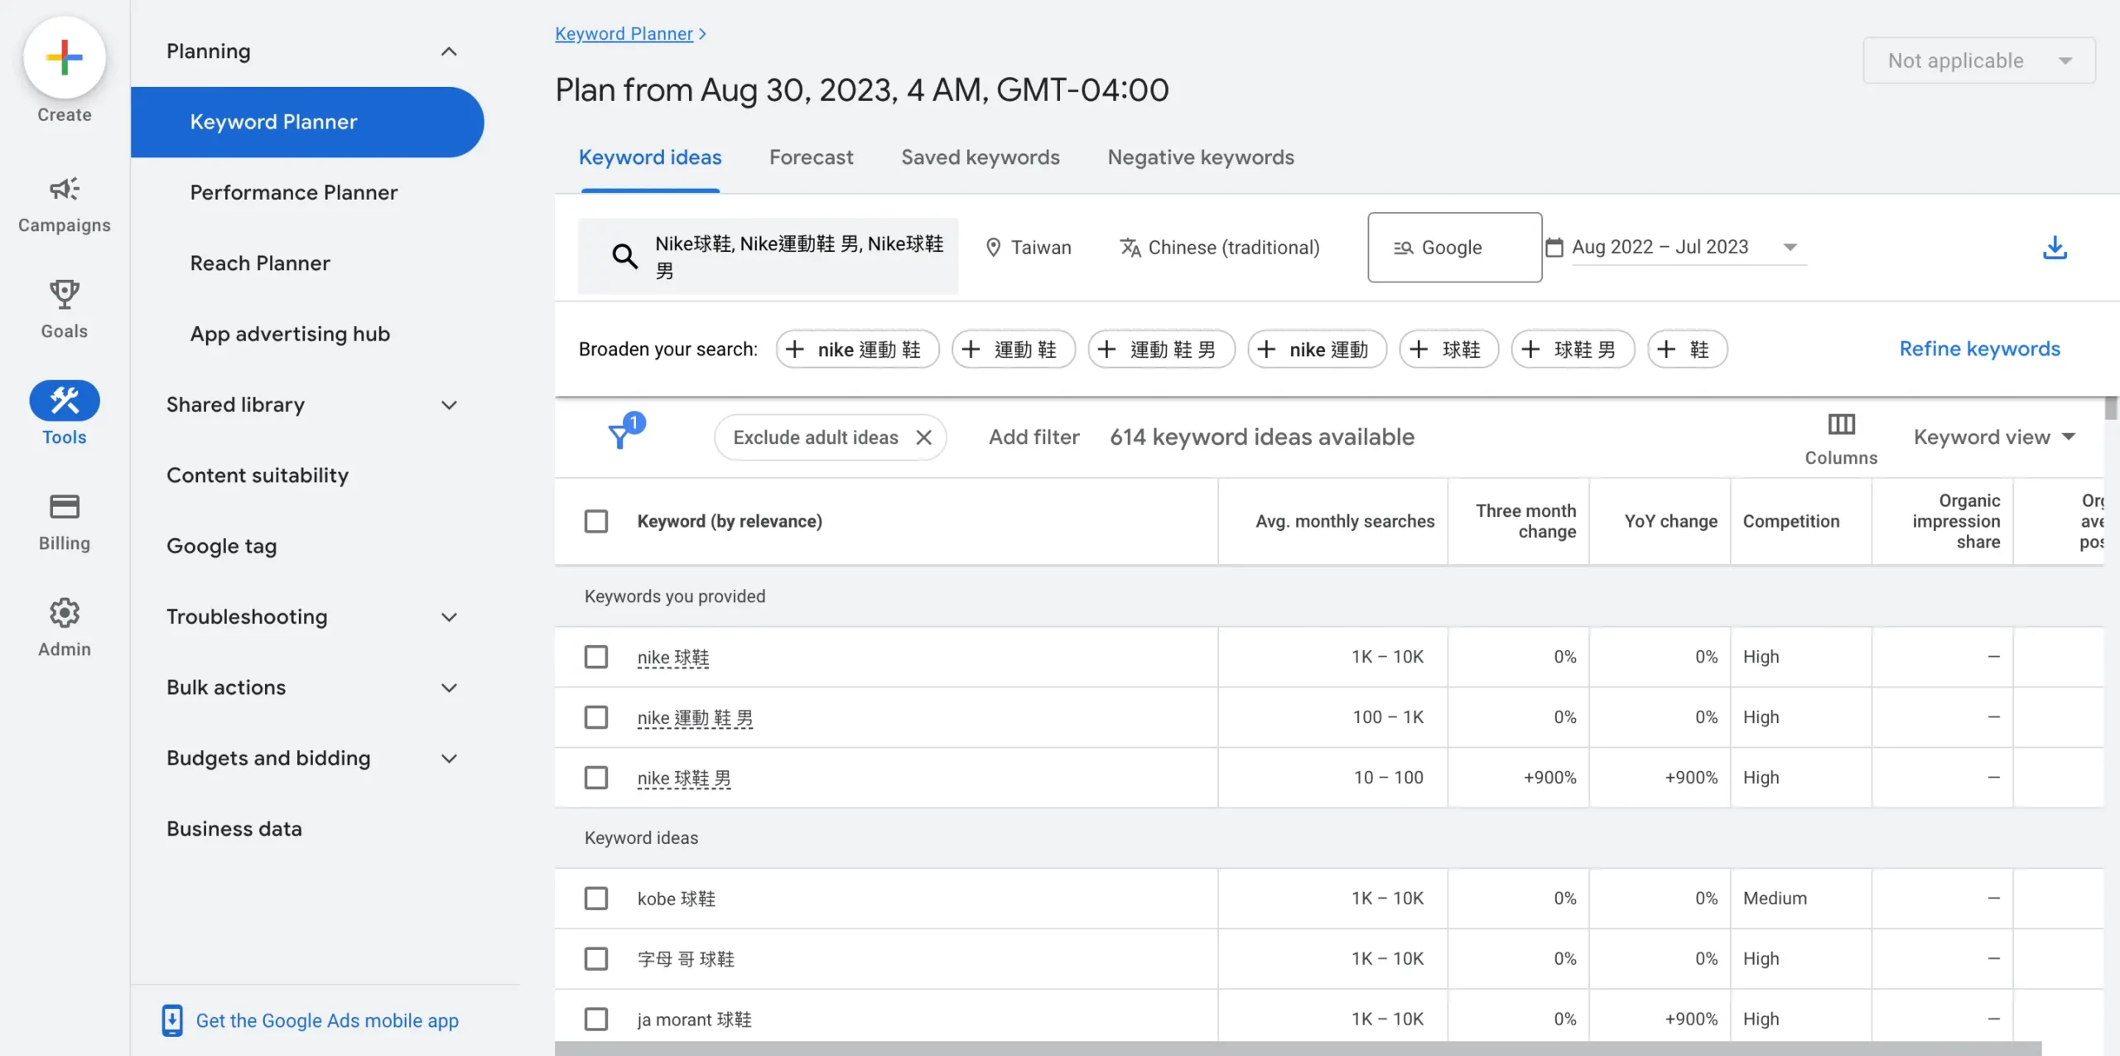Screen dimensions: 2120x1056
Task: Switch to Forecast tab
Action: [x=811, y=157]
